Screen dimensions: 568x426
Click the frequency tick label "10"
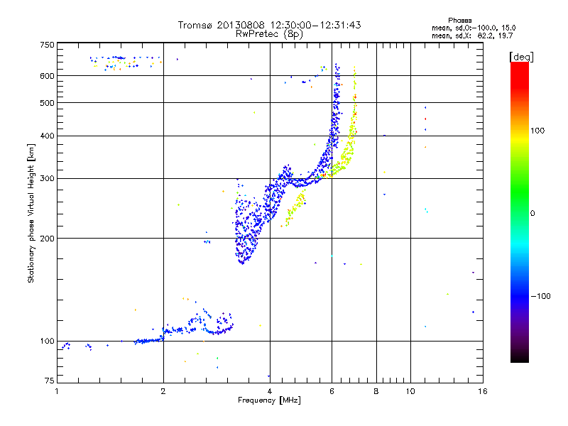[410, 391]
